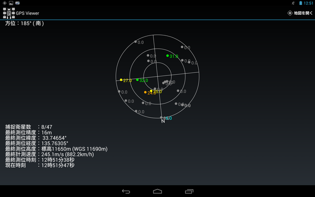Tap the third notification icon in status bar

coord(18,3)
